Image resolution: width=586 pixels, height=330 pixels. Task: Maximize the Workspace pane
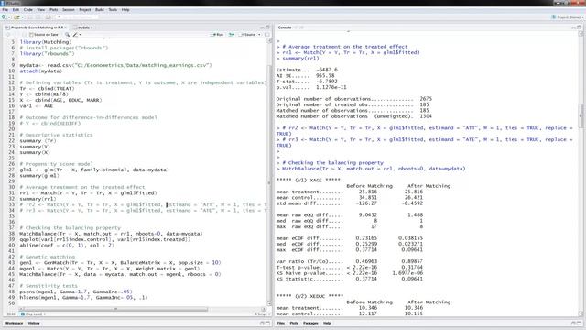click(x=267, y=324)
